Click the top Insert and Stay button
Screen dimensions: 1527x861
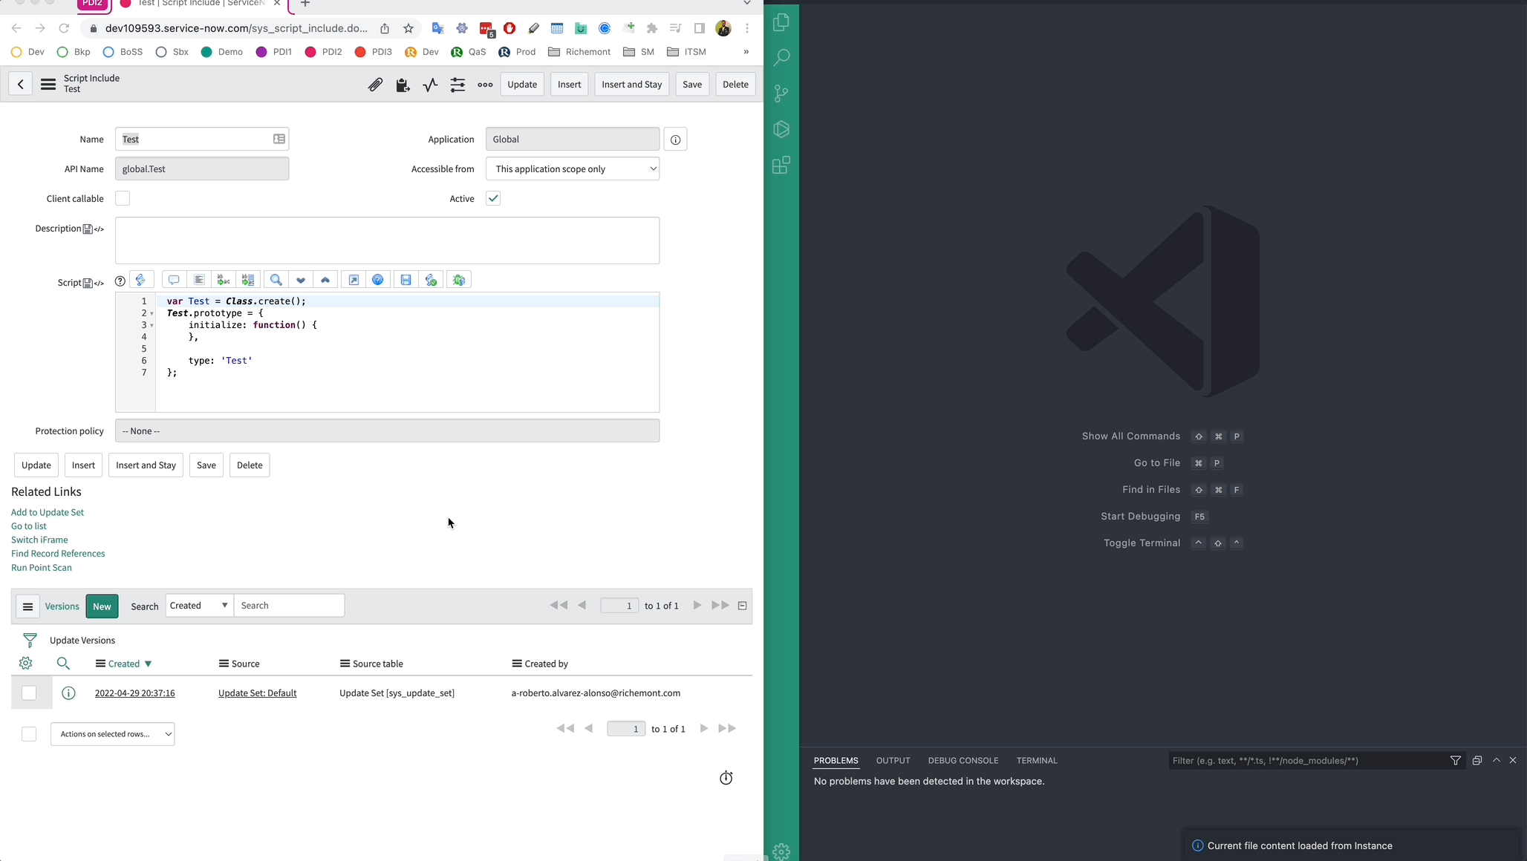coord(631,85)
